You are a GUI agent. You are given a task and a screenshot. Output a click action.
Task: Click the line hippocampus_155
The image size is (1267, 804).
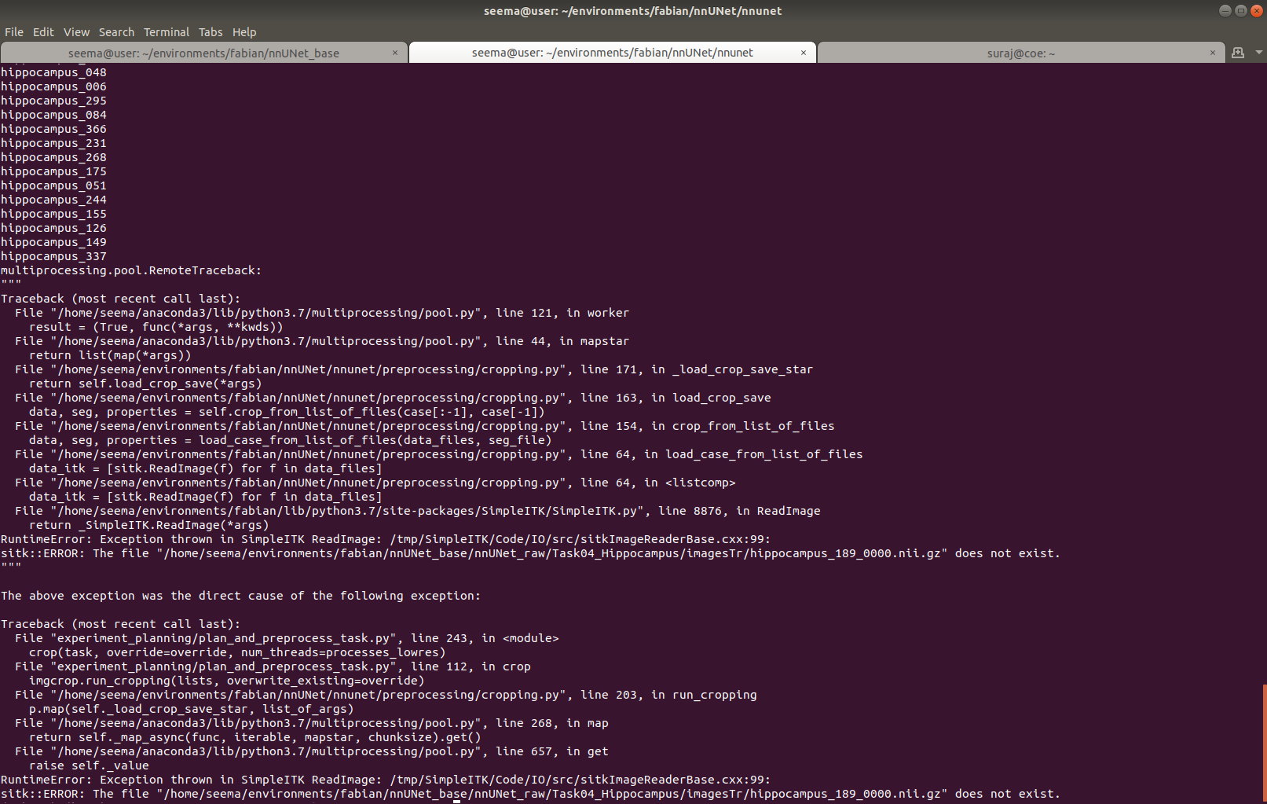tap(53, 214)
